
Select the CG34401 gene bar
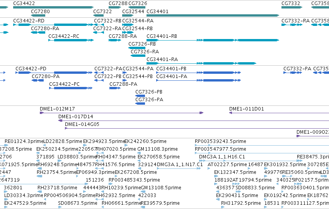click(x=213, y=15)
